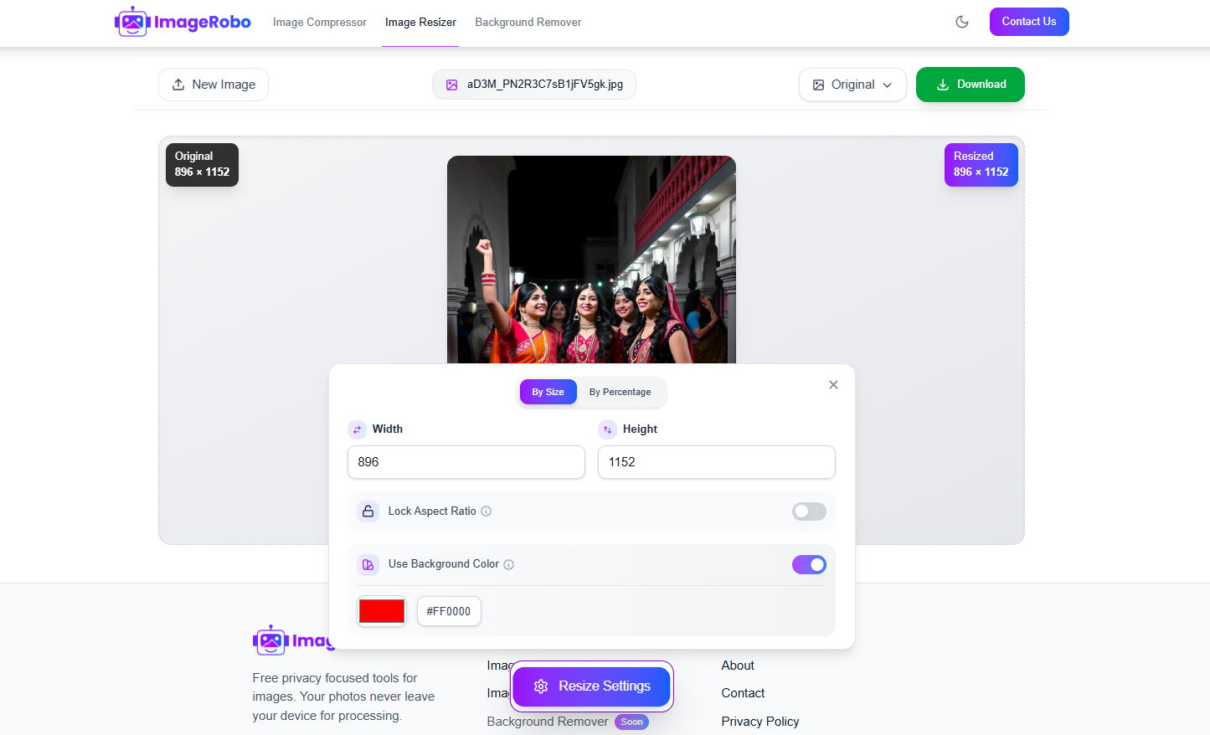Click the image file icon beside the filename
The height and width of the screenshot is (735, 1210).
click(452, 85)
